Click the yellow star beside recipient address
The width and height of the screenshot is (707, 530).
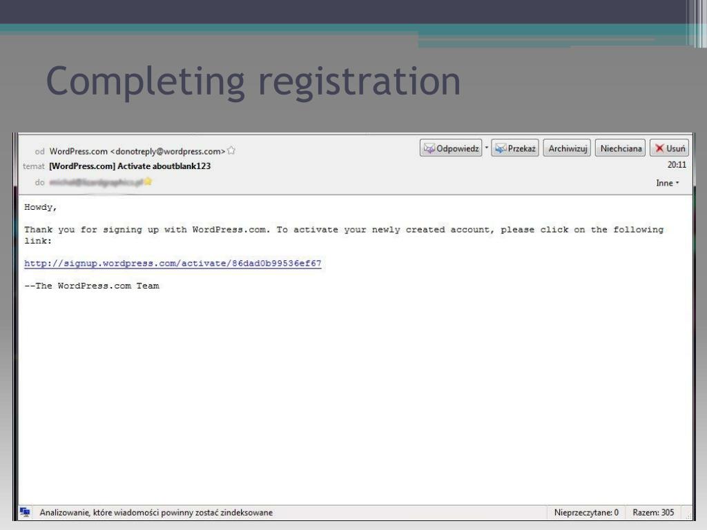148,181
